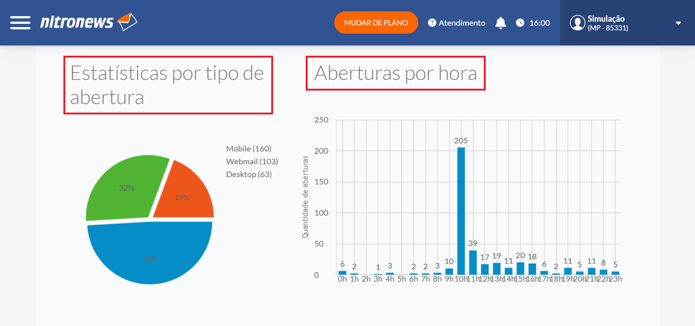Click the 9h bar labeled 10
The image size is (695, 326).
point(449,272)
